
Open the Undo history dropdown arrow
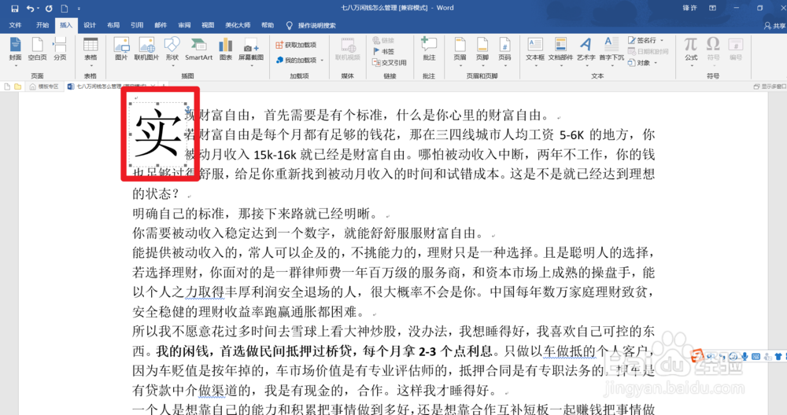[x=38, y=9]
